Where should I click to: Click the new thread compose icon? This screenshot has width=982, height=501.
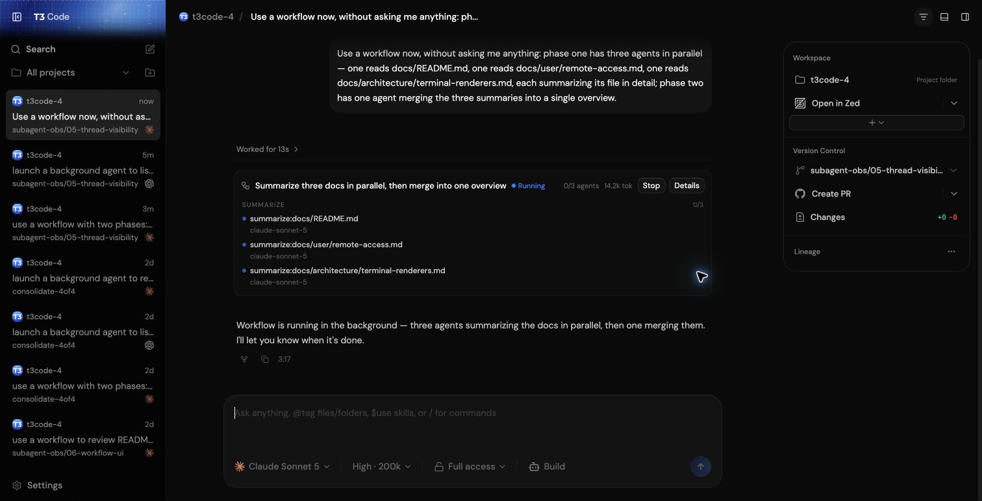click(x=150, y=49)
